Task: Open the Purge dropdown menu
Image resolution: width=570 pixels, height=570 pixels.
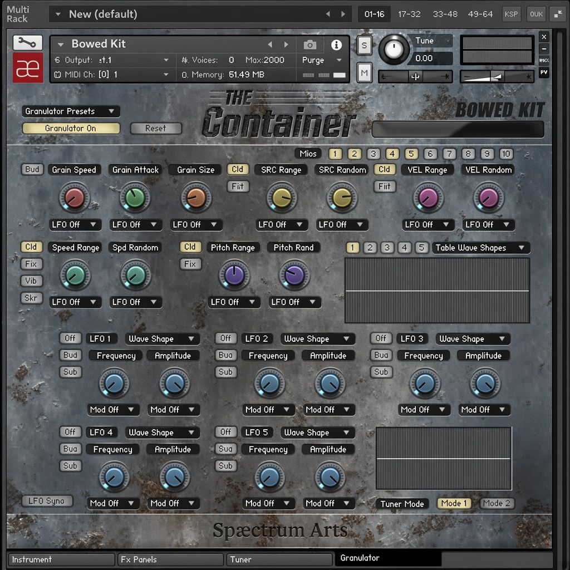Action: [322, 60]
